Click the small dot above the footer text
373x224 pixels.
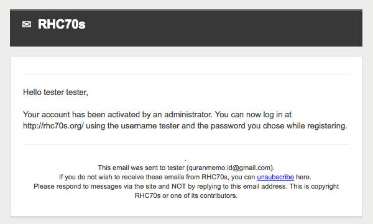click(x=185, y=160)
